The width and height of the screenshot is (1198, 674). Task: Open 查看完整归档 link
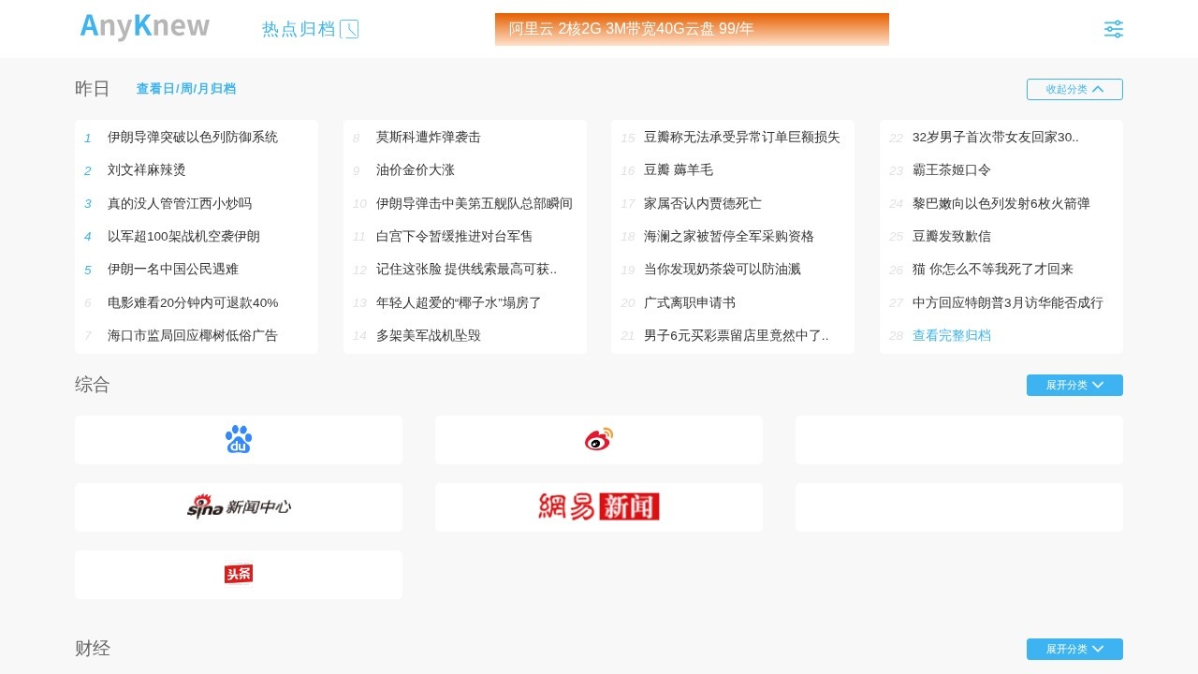[951, 335]
